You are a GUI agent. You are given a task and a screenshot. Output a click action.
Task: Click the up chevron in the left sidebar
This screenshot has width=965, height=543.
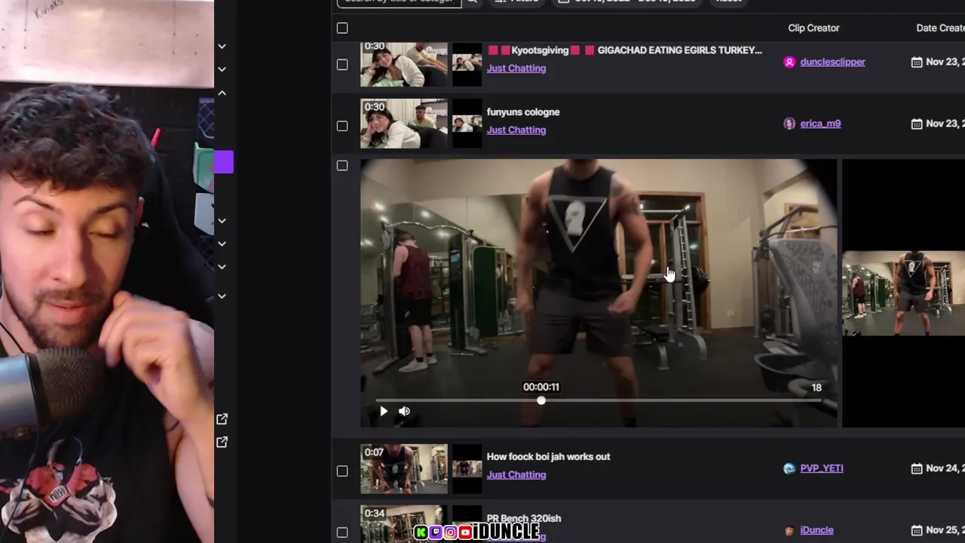pos(222,93)
